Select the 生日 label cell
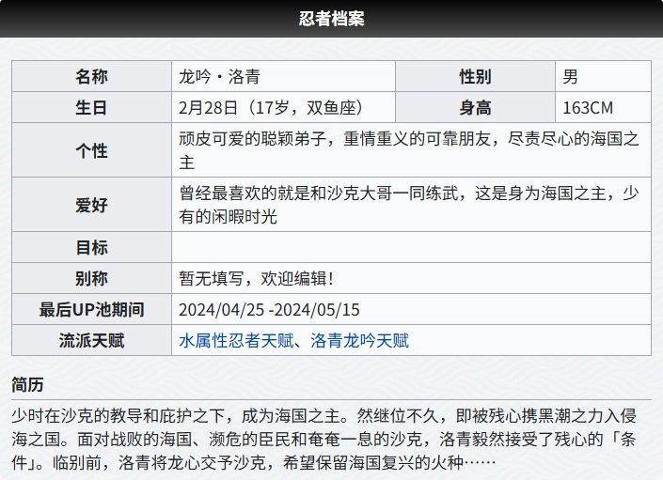The image size is (663, 480). click(x=91, y=108)
